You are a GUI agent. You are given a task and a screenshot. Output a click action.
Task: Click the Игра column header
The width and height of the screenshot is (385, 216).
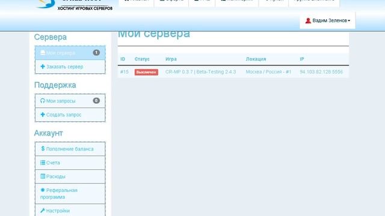[171, 59]
